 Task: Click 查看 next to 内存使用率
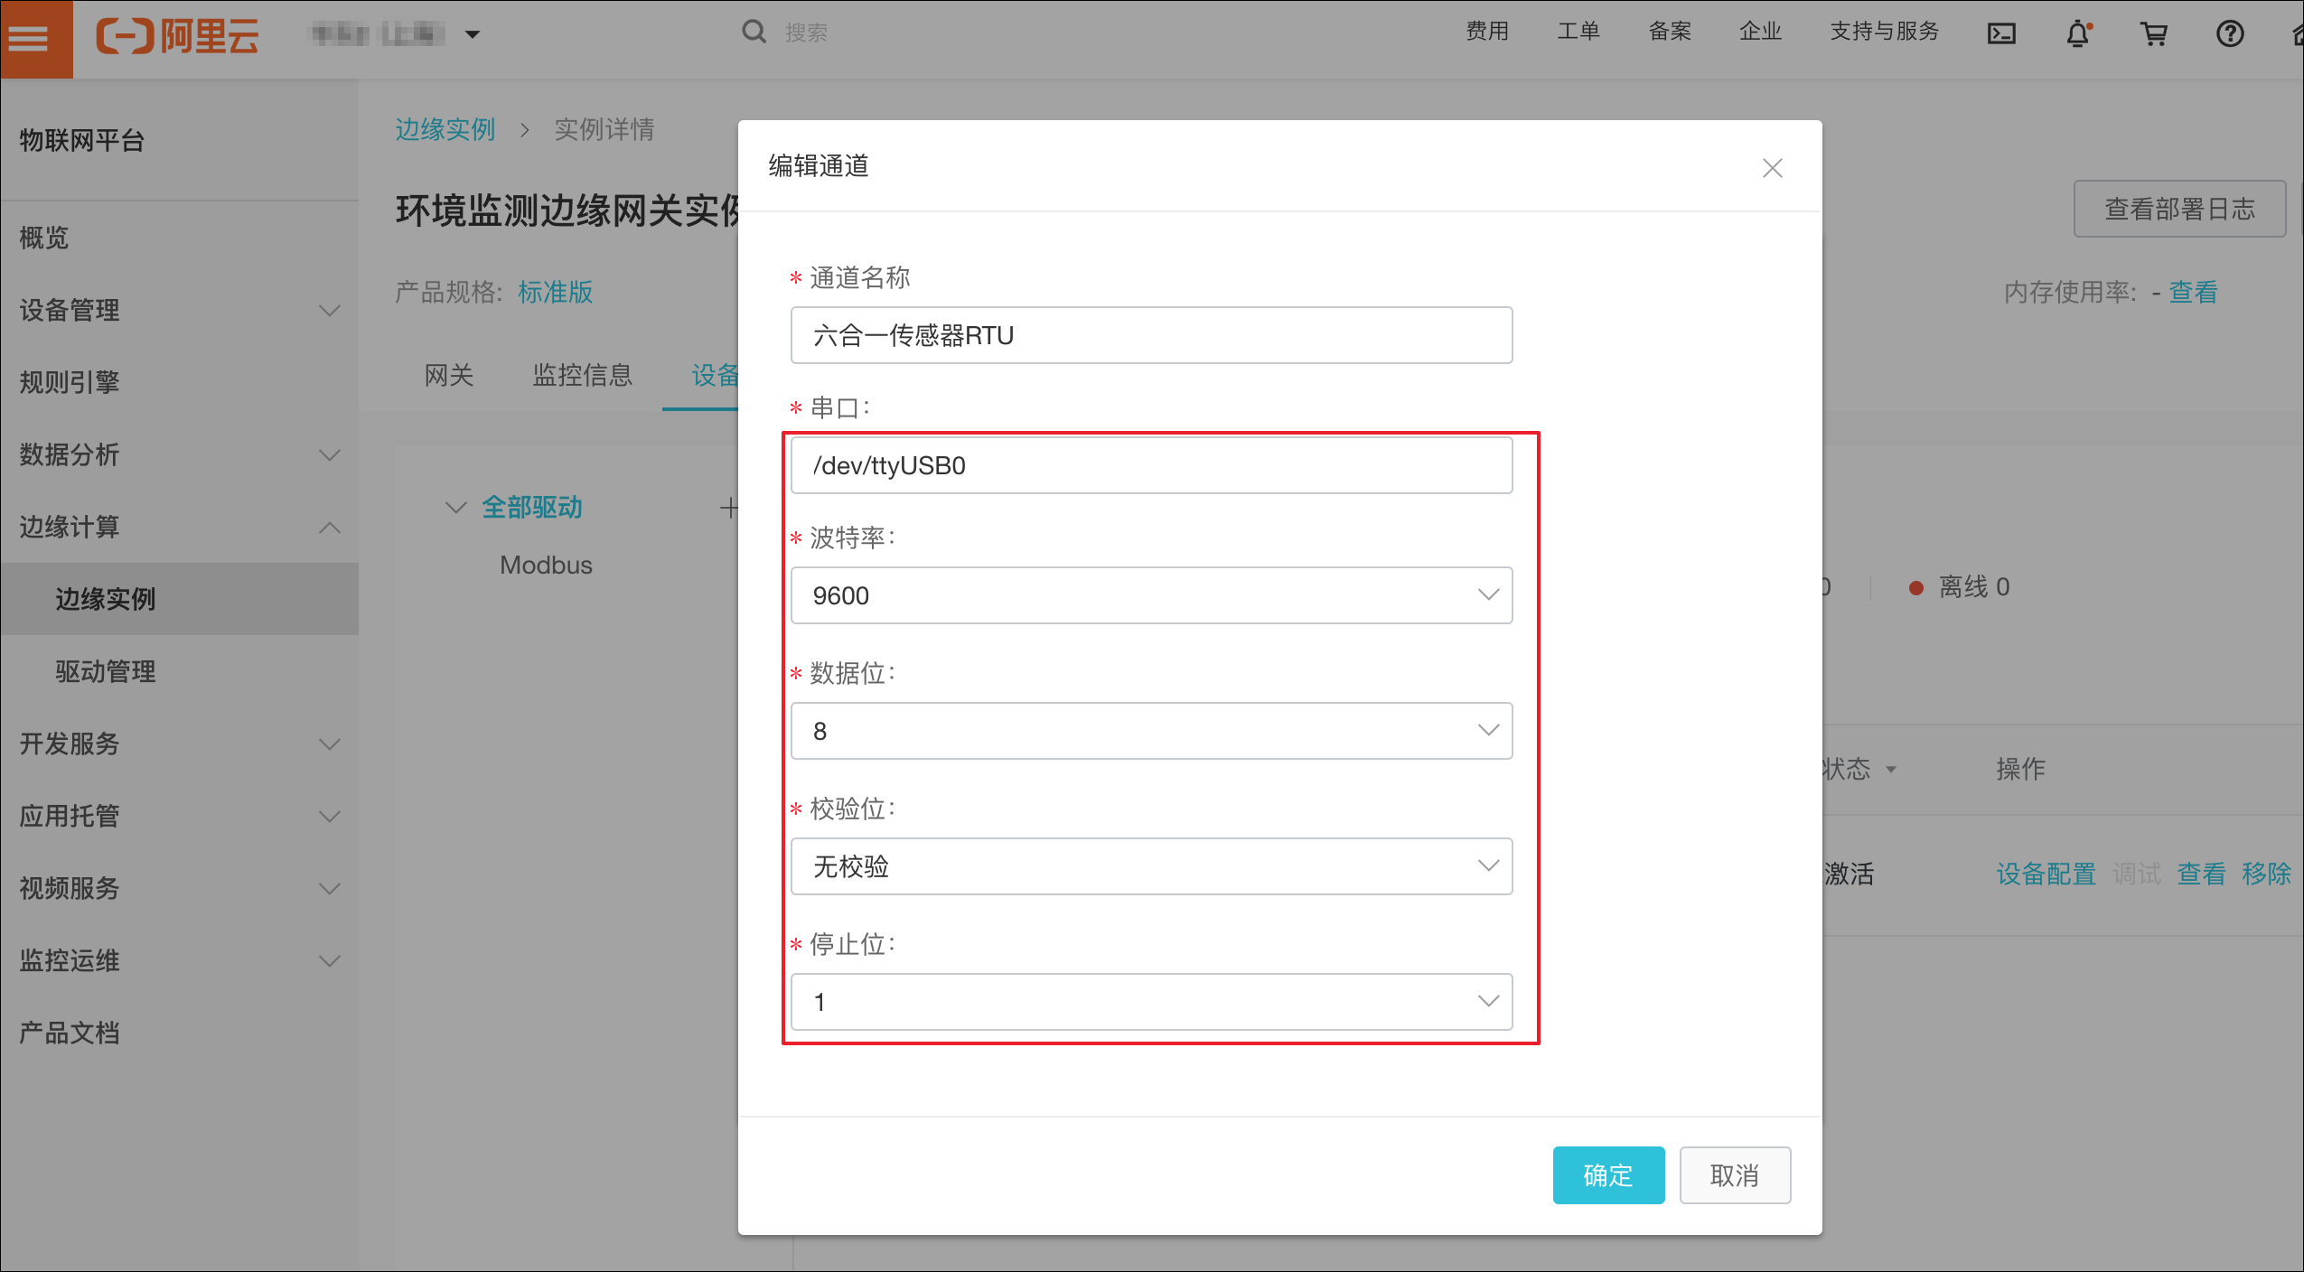(x=2194, y=292)
